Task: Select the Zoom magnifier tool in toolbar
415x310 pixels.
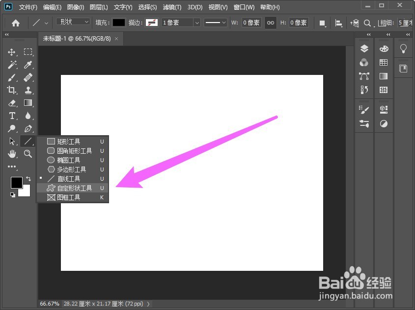Action: [28, 154]
